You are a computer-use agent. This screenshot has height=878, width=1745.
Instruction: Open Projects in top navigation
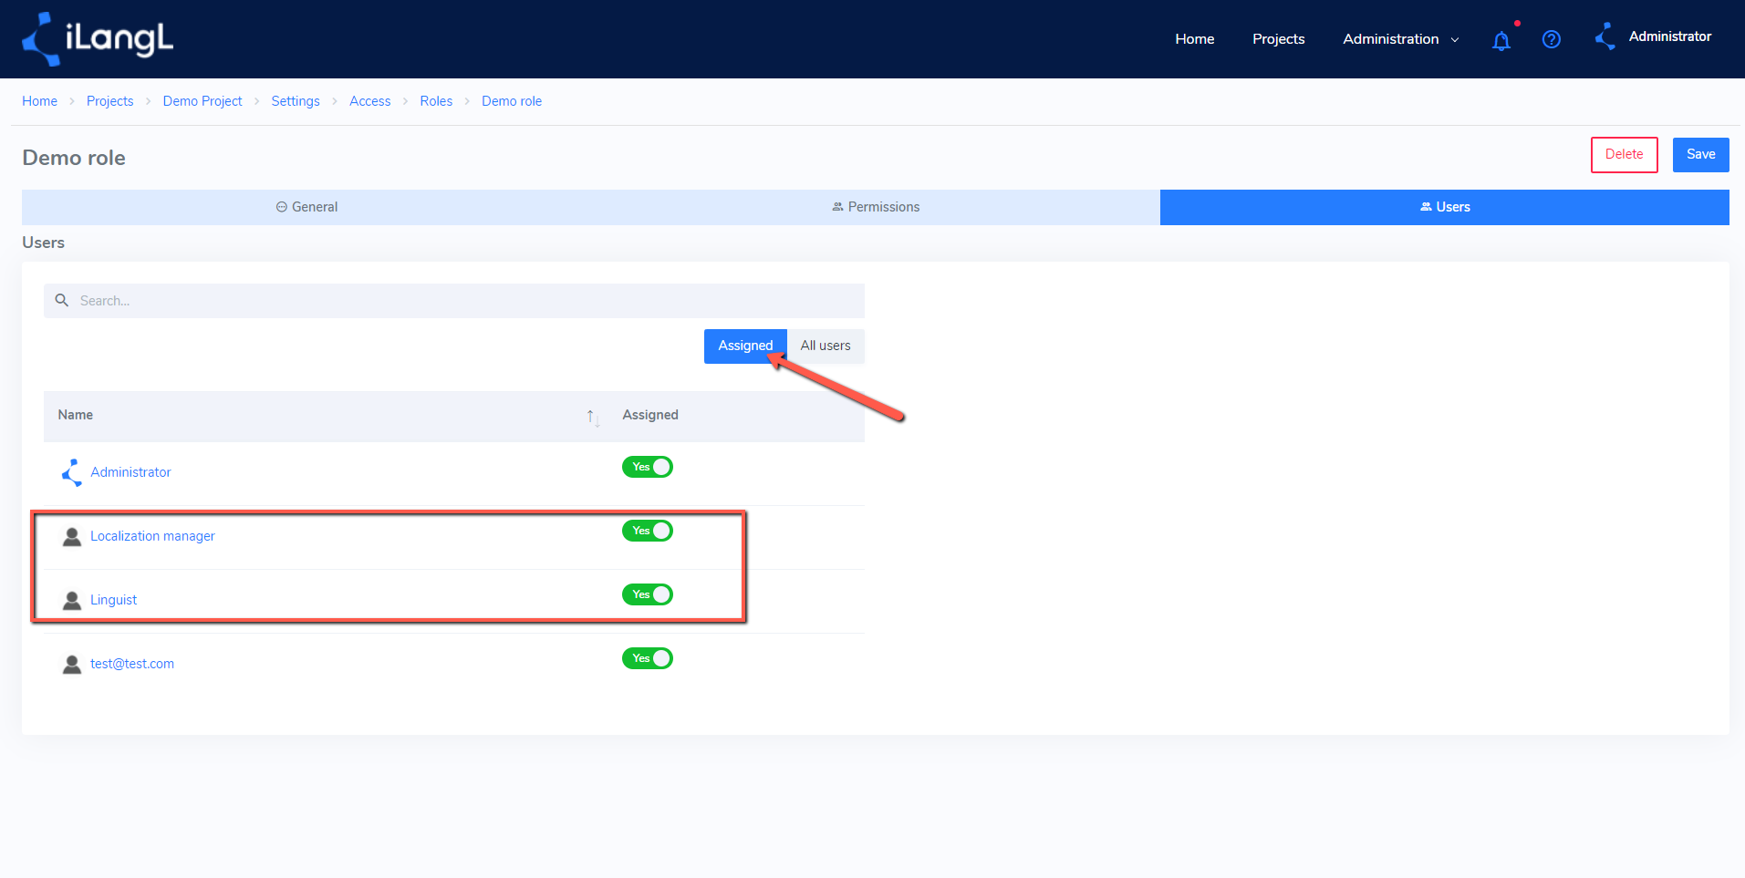coord(1278,39)
